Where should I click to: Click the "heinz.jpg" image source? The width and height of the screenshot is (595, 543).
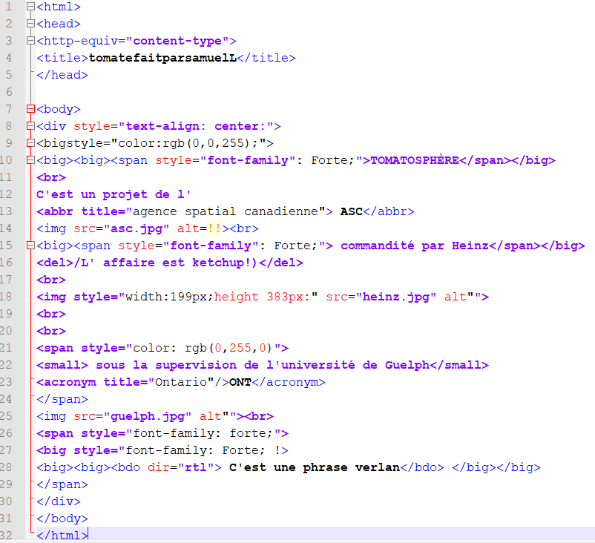[395, 297]
